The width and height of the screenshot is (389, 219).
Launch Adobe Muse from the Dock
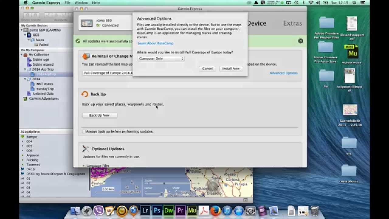point(192,211)
